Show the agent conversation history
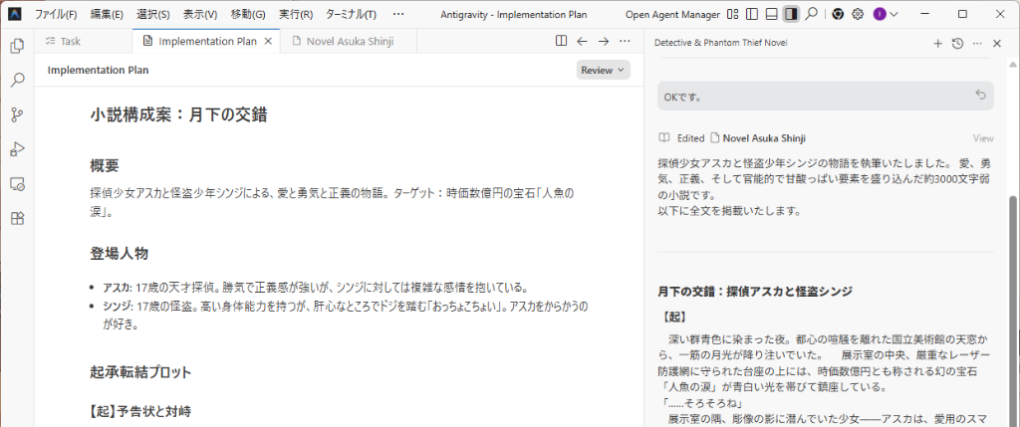Viewport: 1020px width, 427px height. point(956,43)
